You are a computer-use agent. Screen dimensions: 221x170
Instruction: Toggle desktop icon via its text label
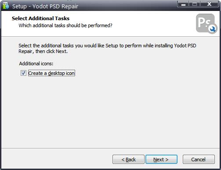51,73
